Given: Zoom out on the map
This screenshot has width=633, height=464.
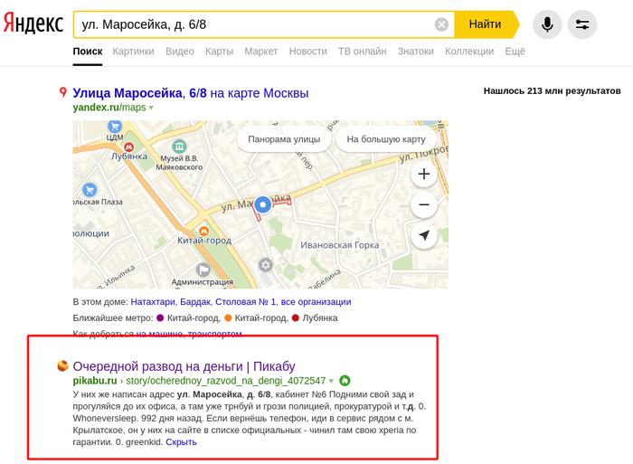Looking at the screenshot, I should [423, 205].
